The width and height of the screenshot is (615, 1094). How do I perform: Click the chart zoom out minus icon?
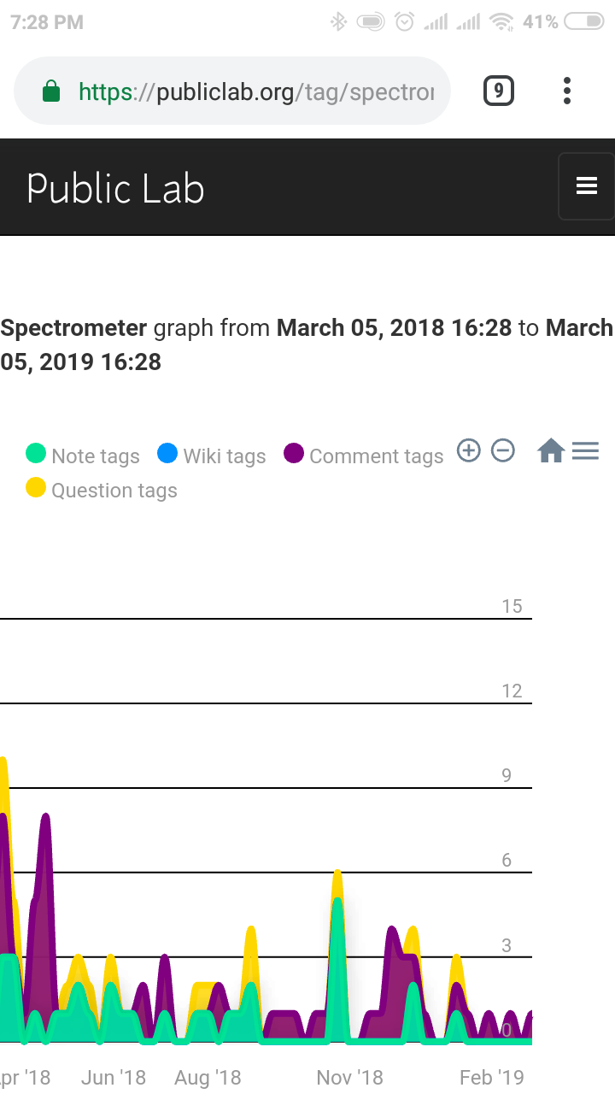(x=503, y=450)
